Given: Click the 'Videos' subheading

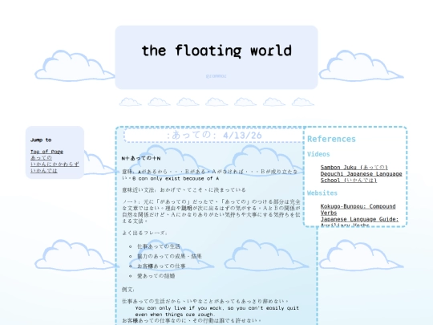Looking at the screenshot, I should coord(318,154).
